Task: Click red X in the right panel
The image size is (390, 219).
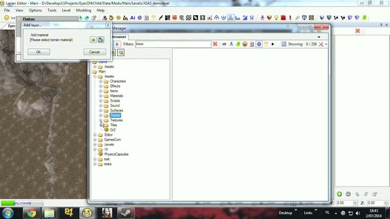Action: (358, 31)
